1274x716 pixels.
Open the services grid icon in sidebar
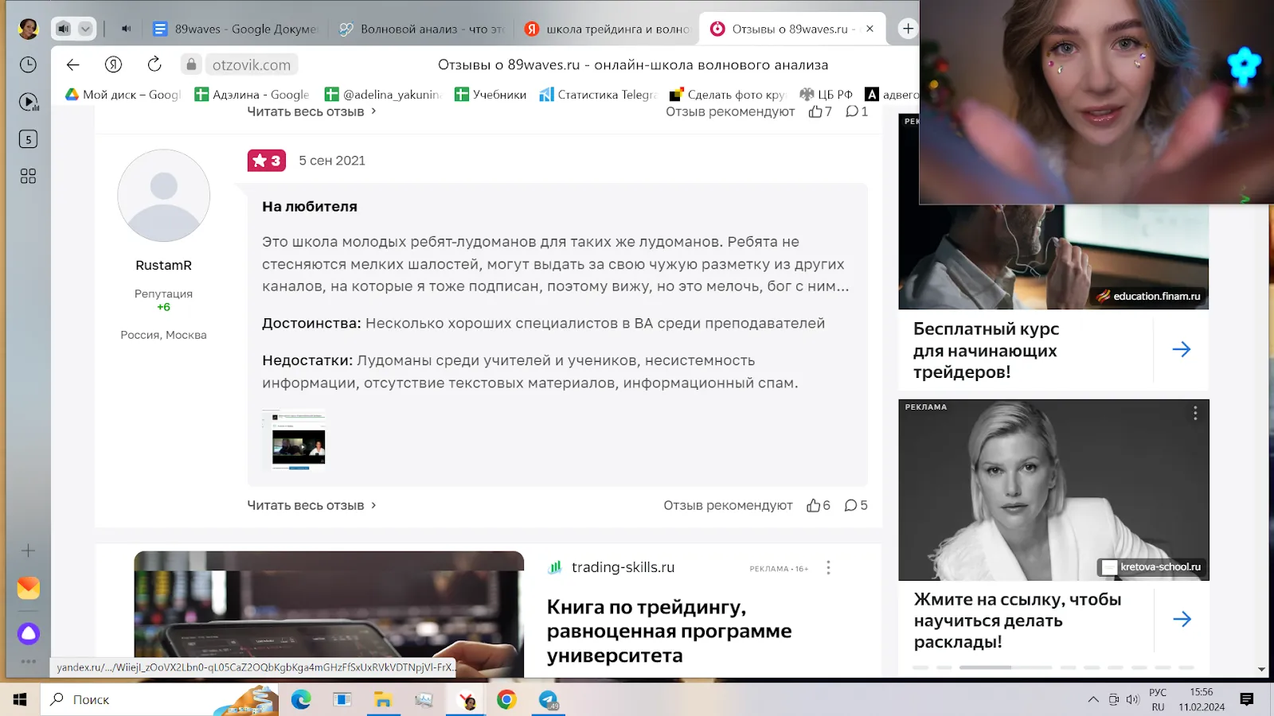[x=28, y=176]
